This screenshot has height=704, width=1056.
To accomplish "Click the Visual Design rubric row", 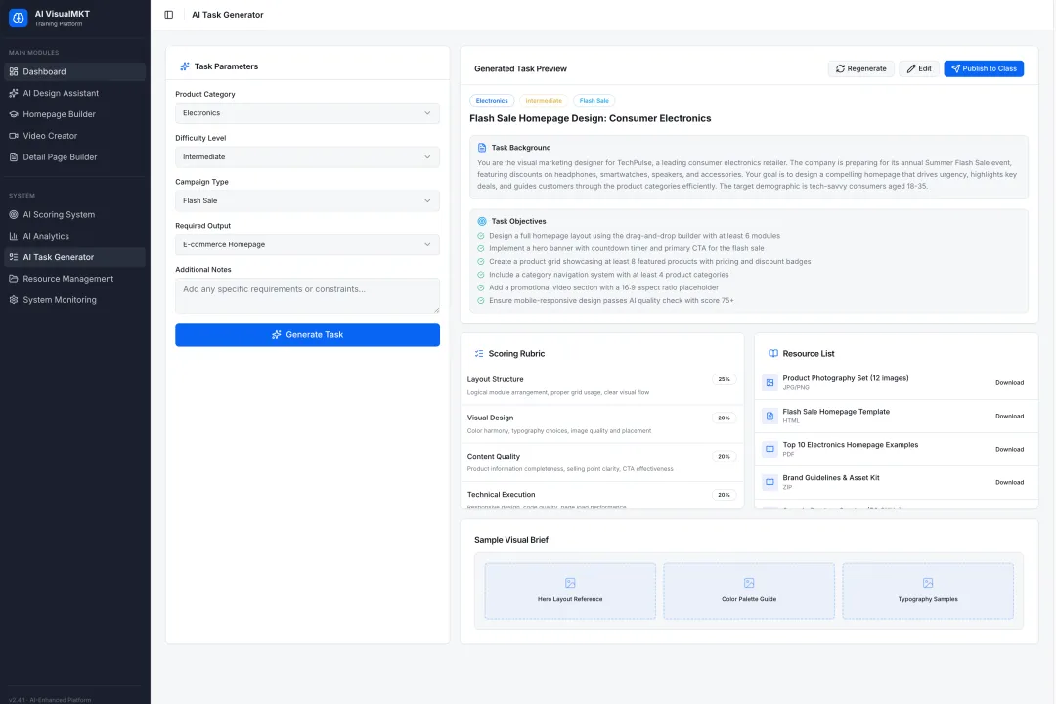I will (x=602, y=423).
